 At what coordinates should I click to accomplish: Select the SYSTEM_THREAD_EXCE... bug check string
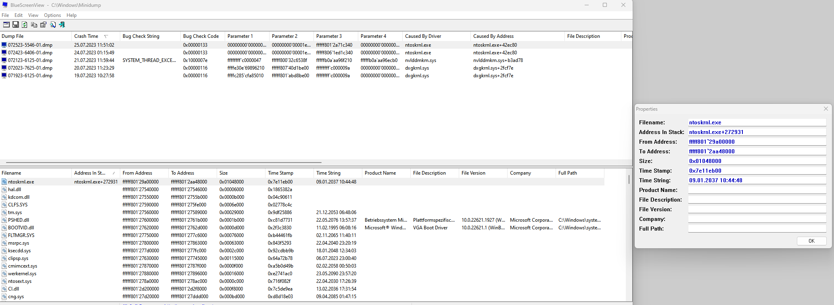(x=149, y=60)
